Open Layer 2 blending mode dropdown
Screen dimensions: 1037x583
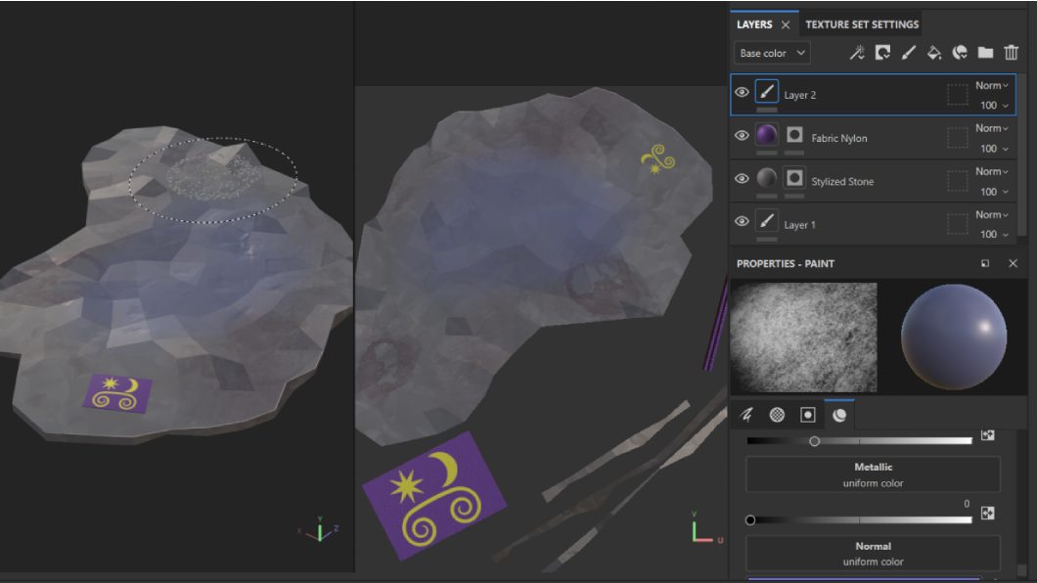(991, 85)
